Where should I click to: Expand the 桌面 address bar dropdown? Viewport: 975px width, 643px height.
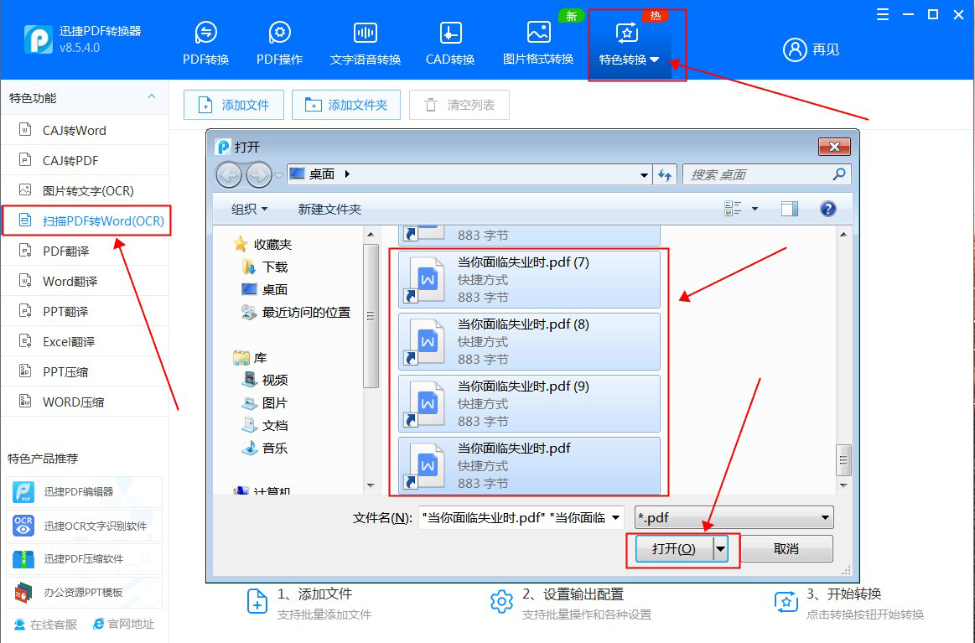click(643, 174)
